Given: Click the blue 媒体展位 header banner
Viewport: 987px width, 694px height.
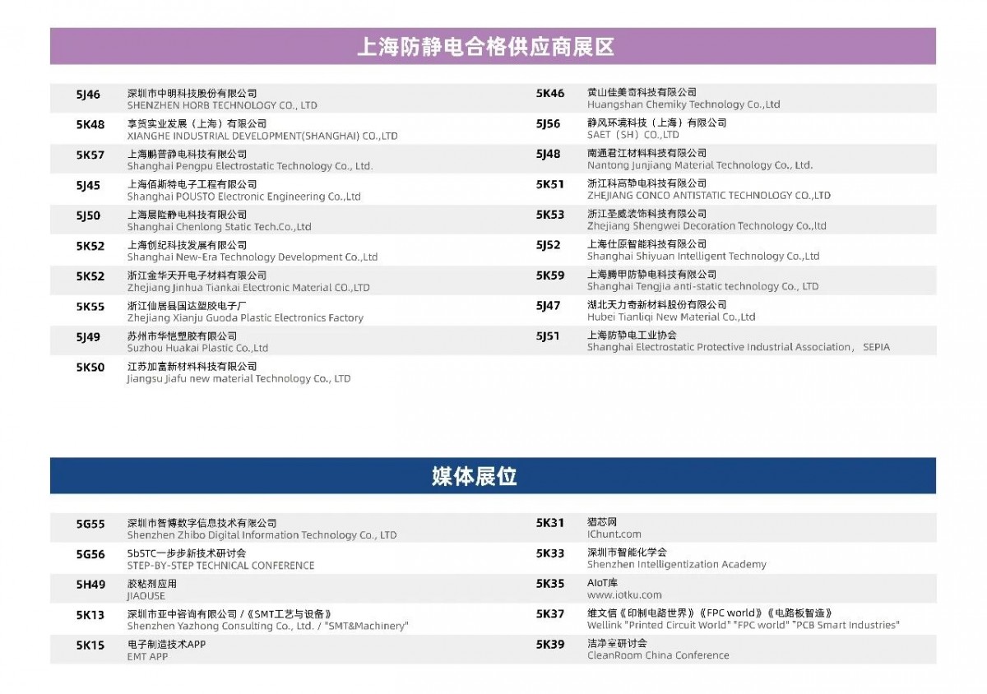Looking at the screenshot, I should coord(492,476).
